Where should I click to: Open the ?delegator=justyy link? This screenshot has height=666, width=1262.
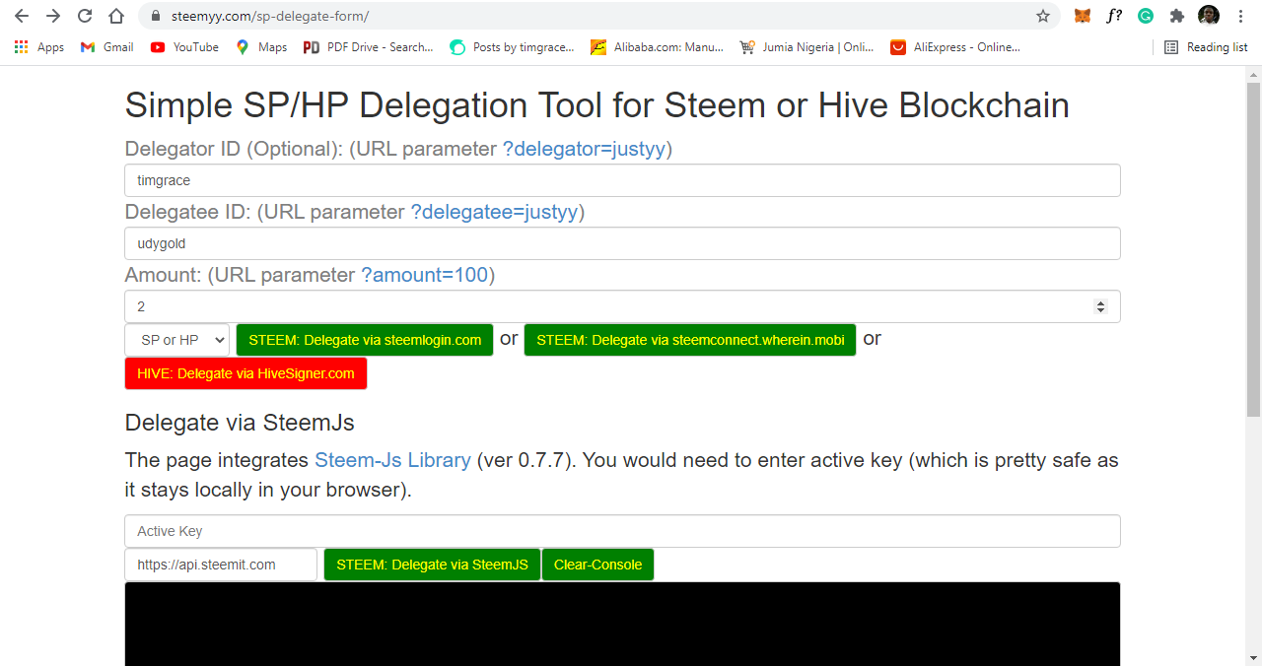click(x=585, y=149)
